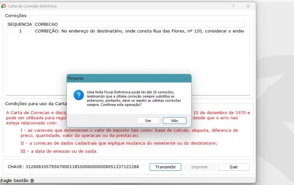Confirm the operation with Sim

tap(148, 121)
